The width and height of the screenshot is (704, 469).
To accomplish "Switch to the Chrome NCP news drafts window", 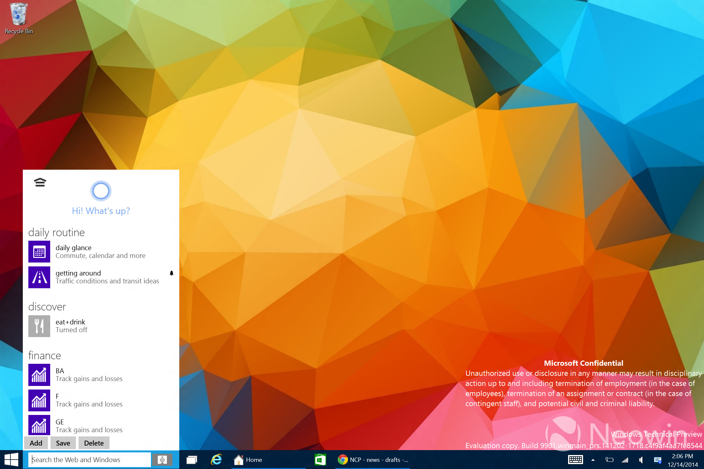I will (x=373, y=460).
